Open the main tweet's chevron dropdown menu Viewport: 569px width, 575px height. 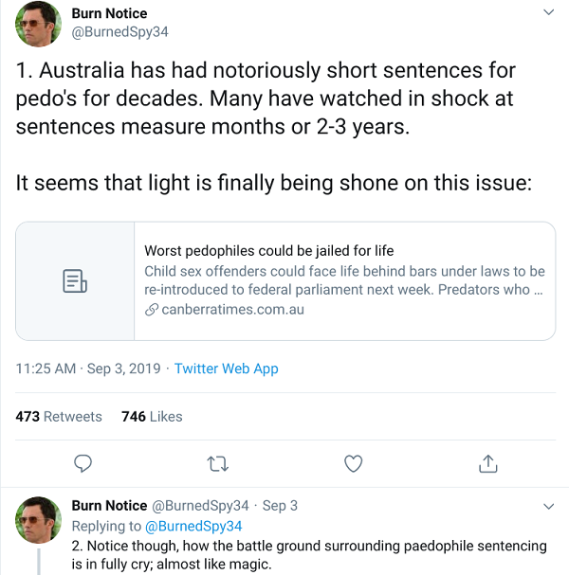point(547,13)
